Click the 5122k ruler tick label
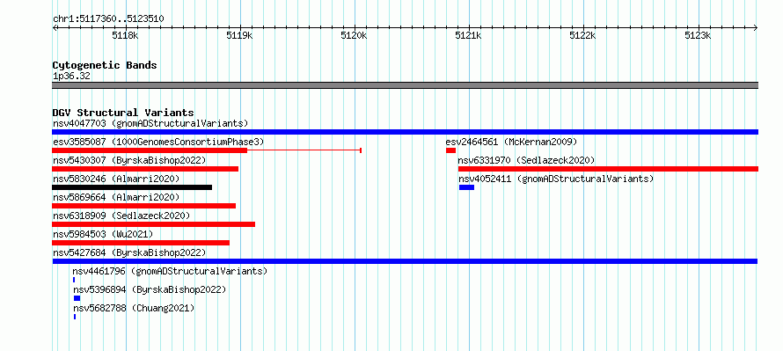 pyautogui.click(x=582, y=35)
